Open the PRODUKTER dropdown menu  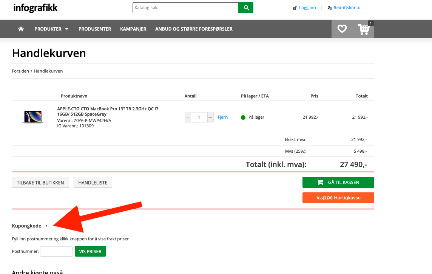[x=51, y=29]
